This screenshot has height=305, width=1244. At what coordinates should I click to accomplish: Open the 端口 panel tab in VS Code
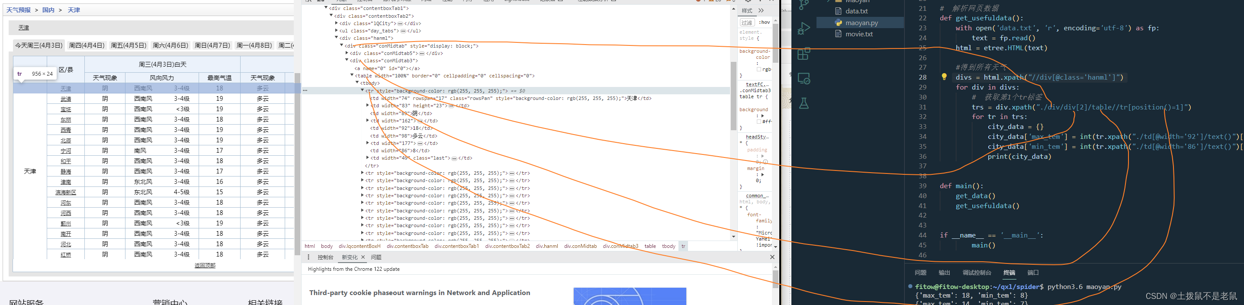pos(1033,273)
